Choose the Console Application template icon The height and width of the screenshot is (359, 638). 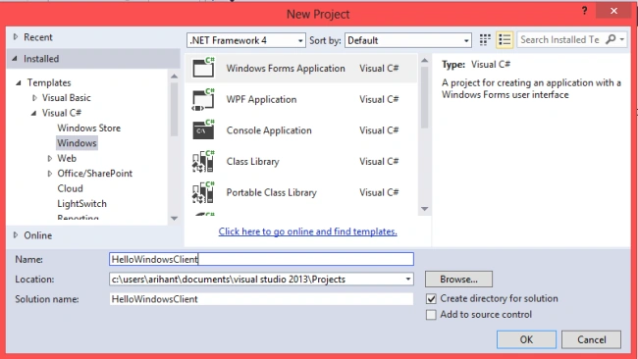(203, 130)
